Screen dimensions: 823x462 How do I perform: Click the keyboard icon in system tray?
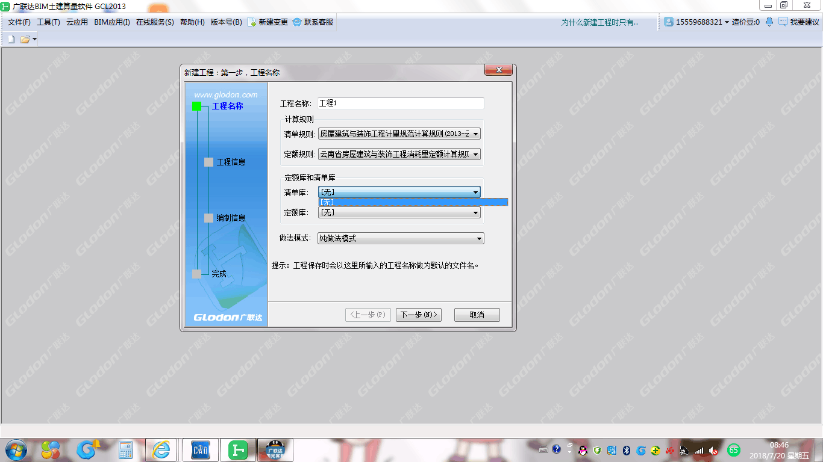(543, 450)
